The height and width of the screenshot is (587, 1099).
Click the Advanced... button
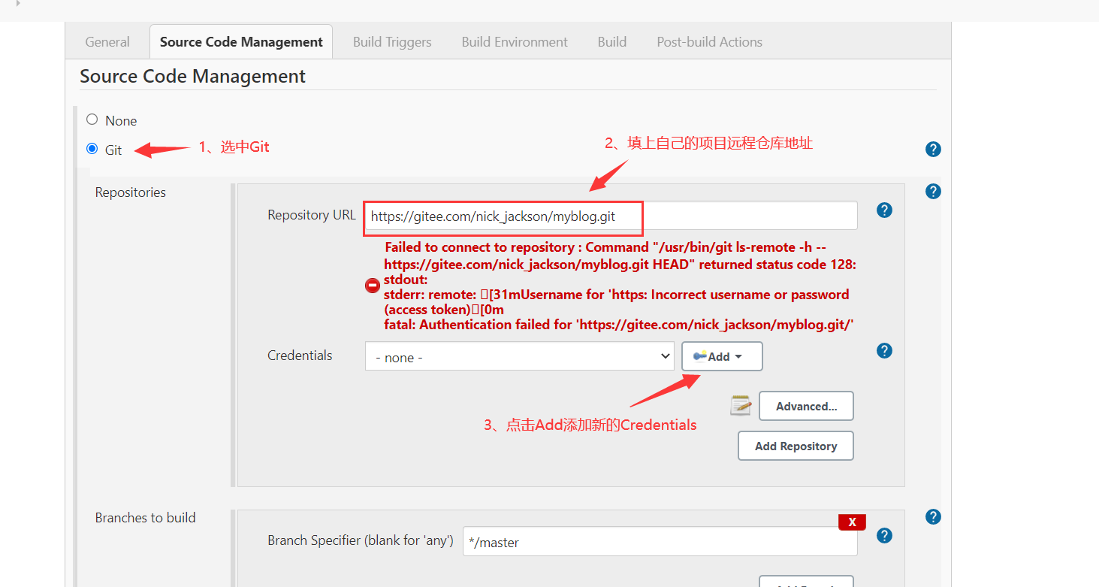click(x=806, y=406)
